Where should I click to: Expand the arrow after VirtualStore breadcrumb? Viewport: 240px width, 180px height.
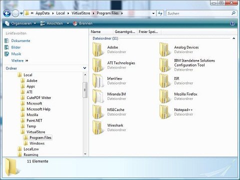[x=93, y=13]
